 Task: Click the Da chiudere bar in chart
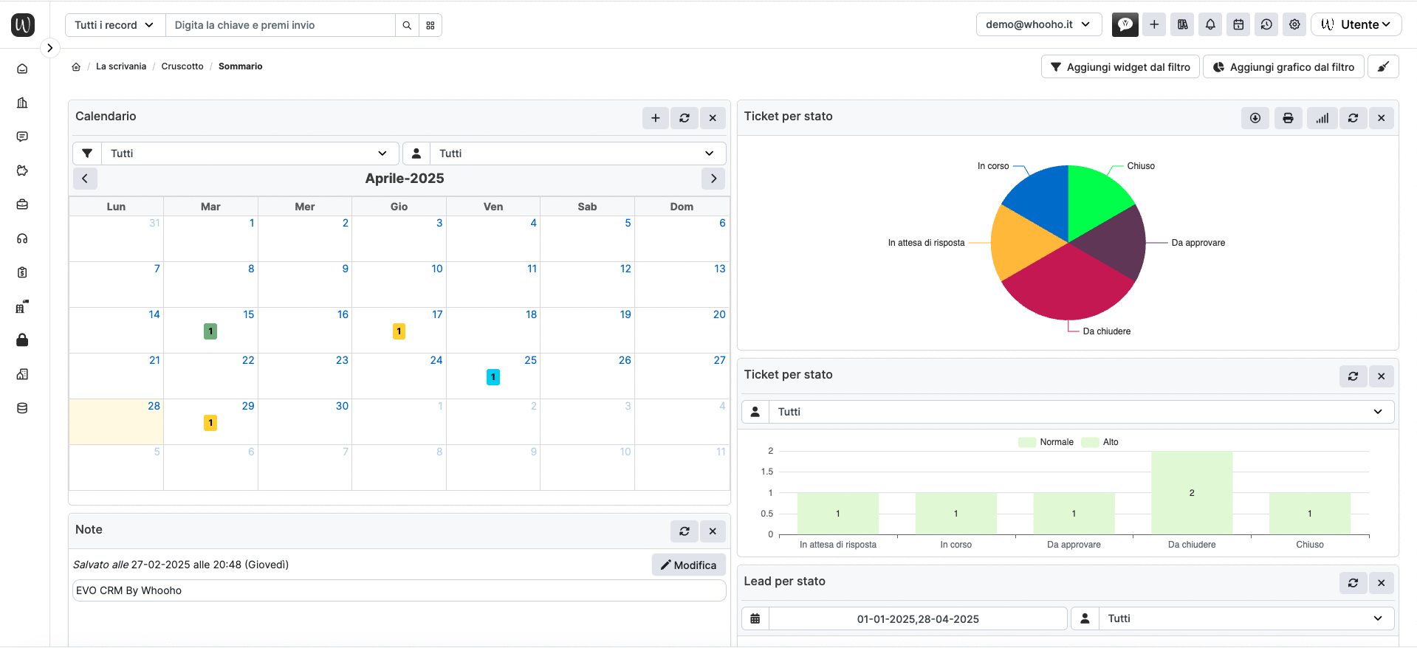click(1192, 492)
